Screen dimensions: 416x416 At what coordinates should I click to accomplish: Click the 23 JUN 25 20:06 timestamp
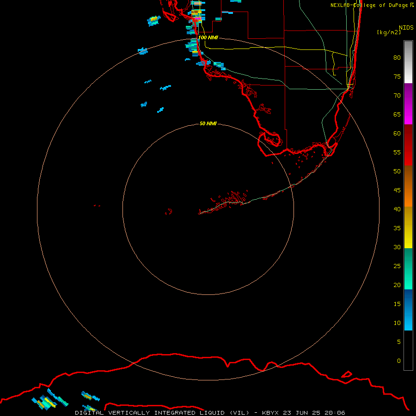click(314, 413)
